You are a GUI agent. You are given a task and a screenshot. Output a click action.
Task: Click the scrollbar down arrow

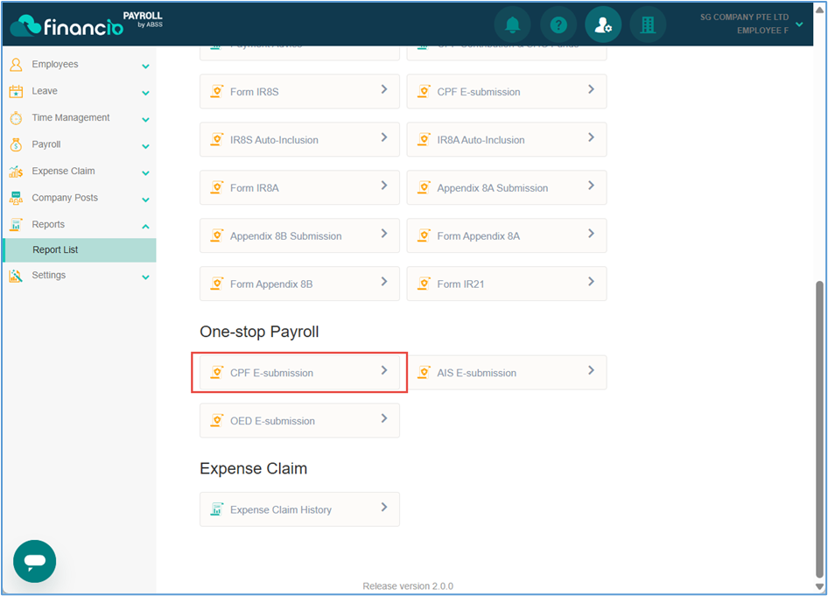point(819,586)
